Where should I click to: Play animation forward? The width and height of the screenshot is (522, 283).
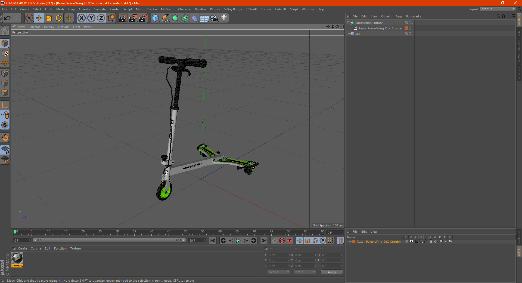pos(238,241)
